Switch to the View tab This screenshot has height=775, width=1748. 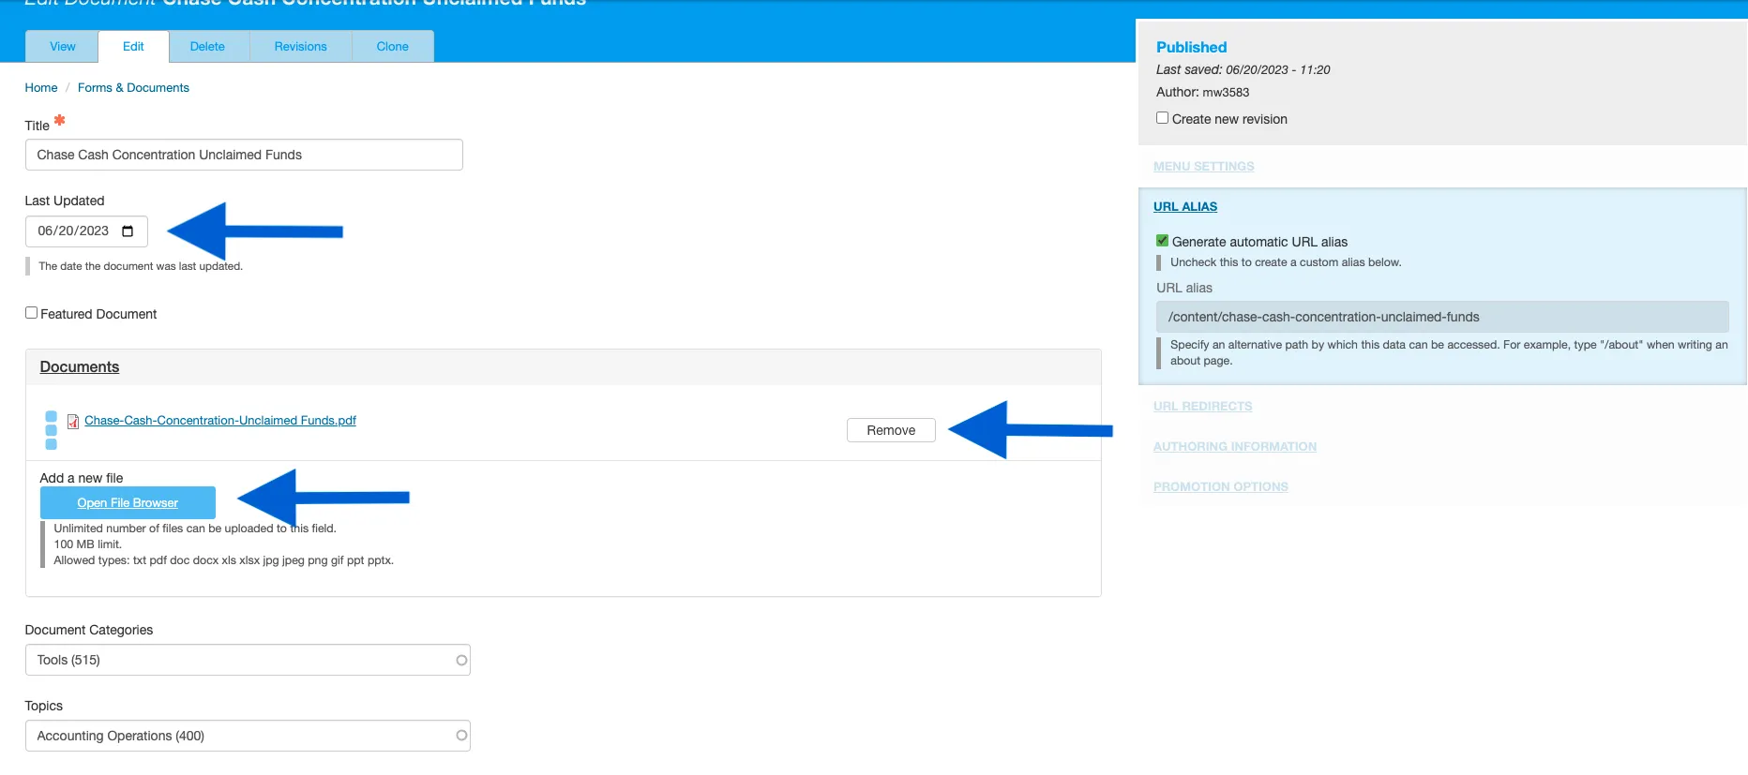pos(63,47)
